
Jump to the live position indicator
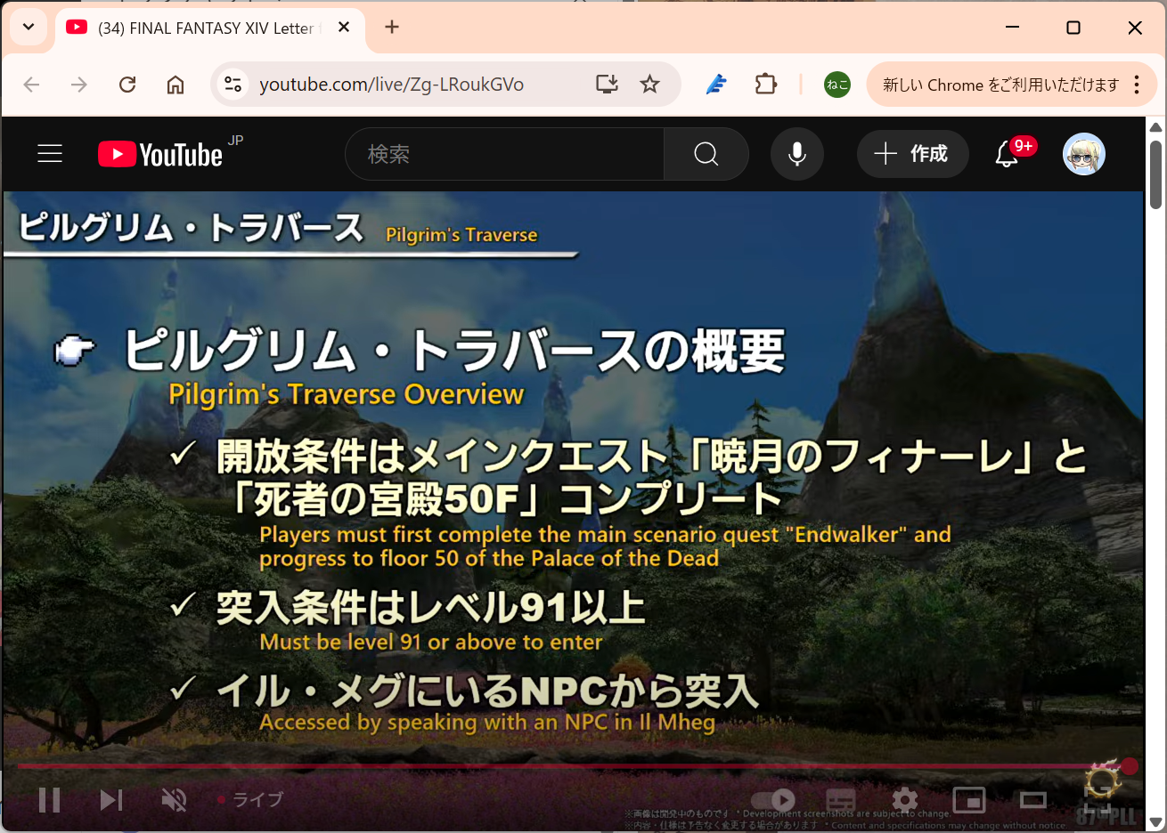tap(250, 800)
